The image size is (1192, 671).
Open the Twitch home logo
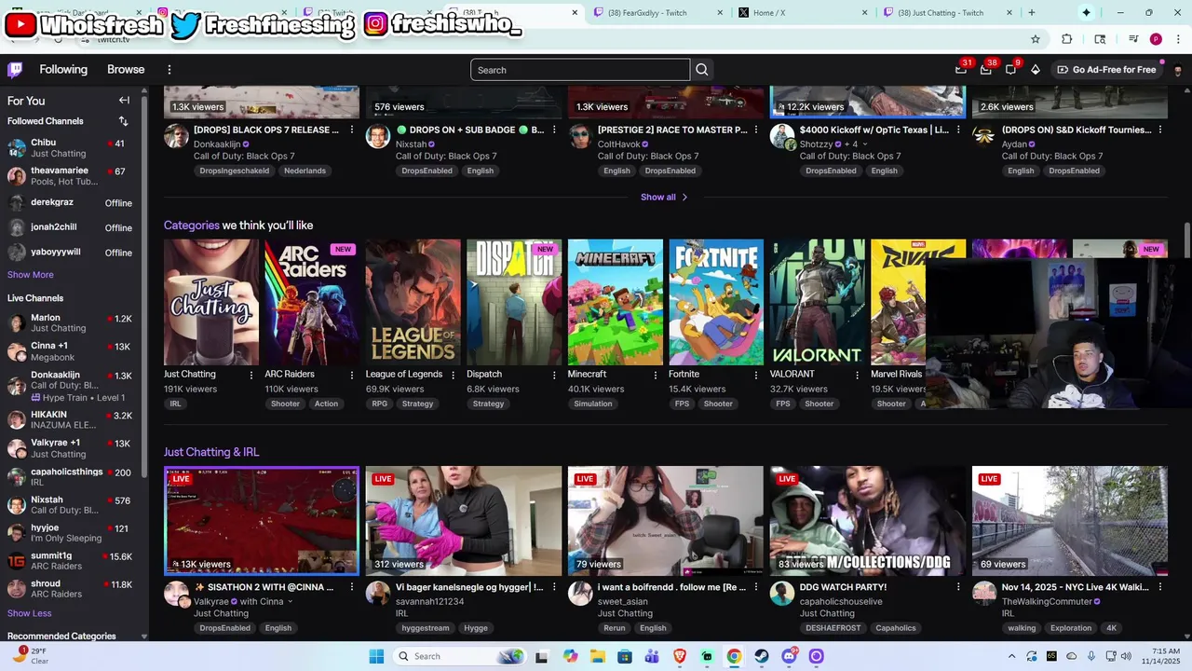point(15,70)
